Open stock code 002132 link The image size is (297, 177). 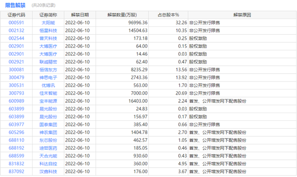16,31
